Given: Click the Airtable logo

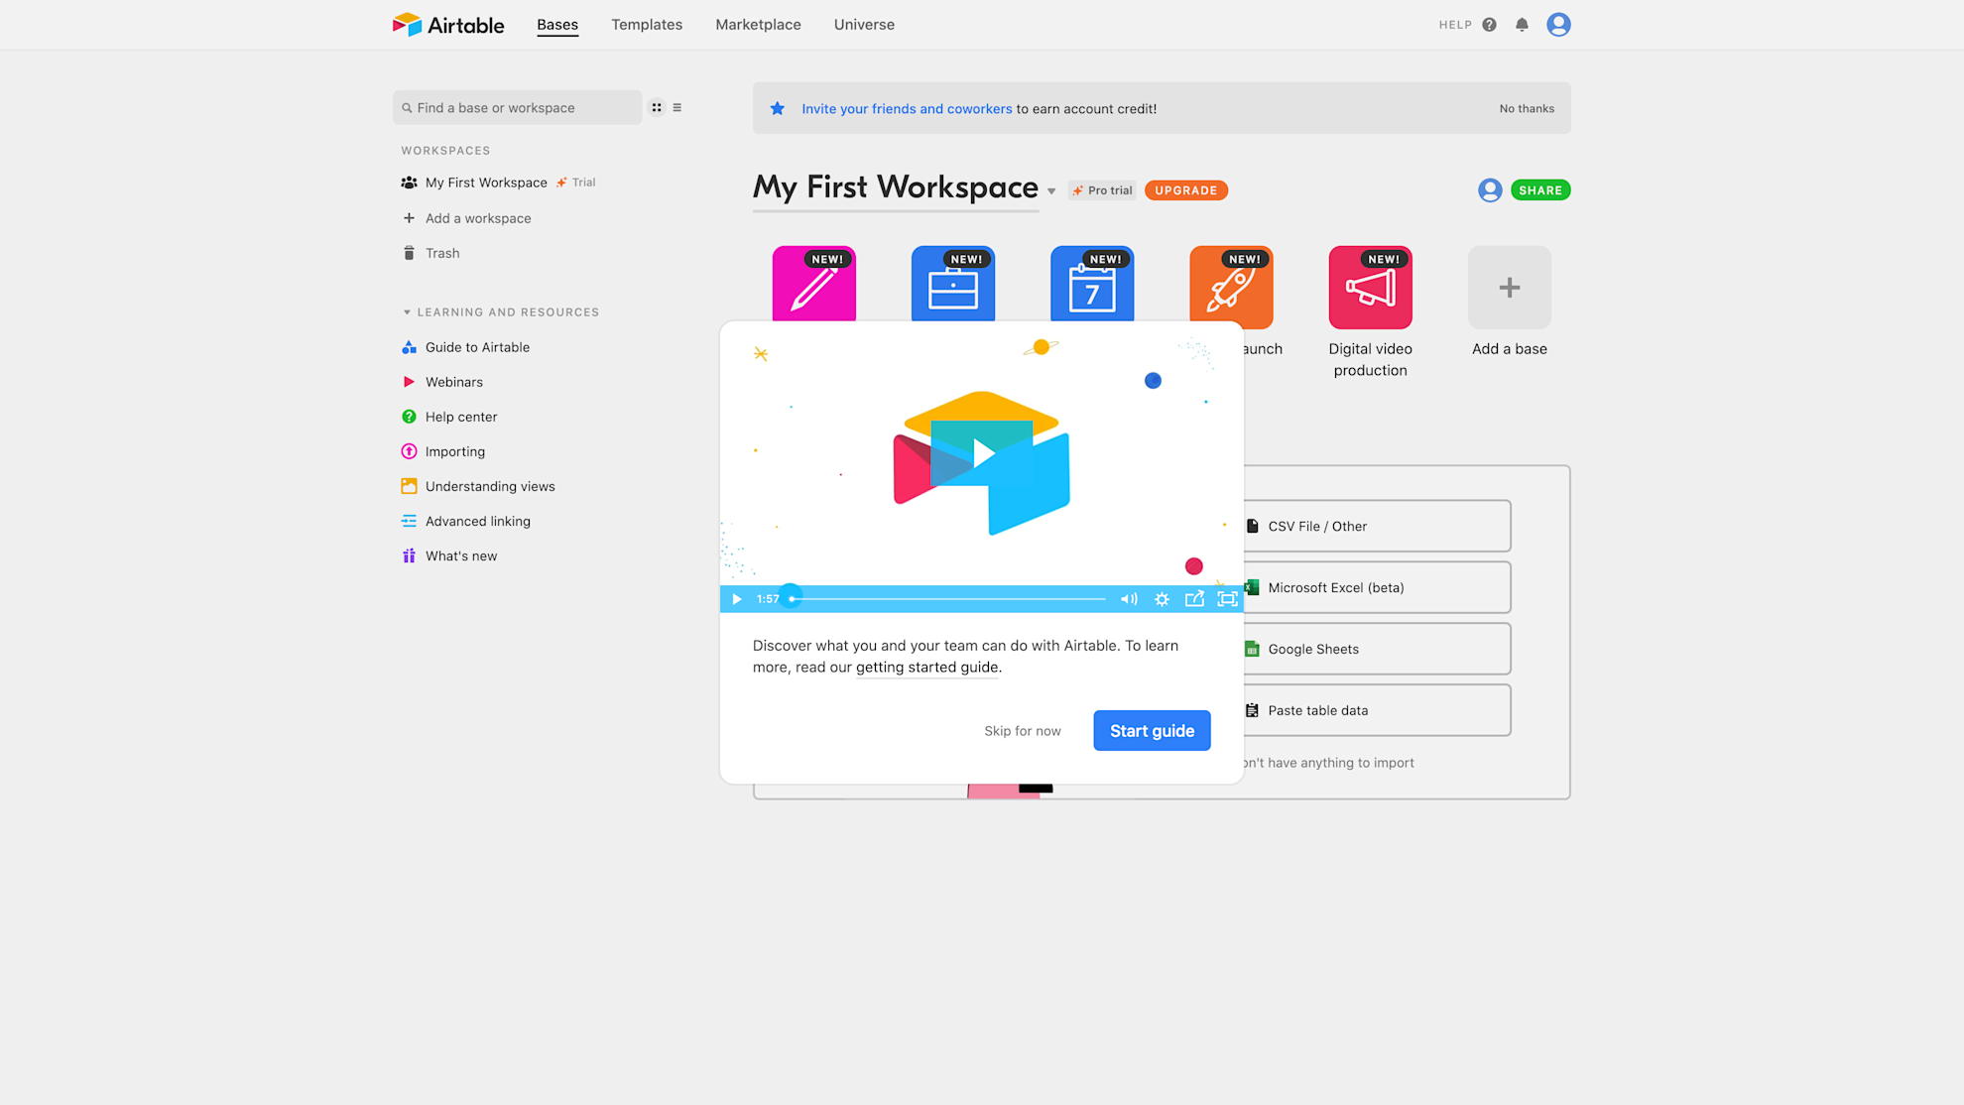Looking at the screenshot, I should pyautogui.click(x=448, y=25).
